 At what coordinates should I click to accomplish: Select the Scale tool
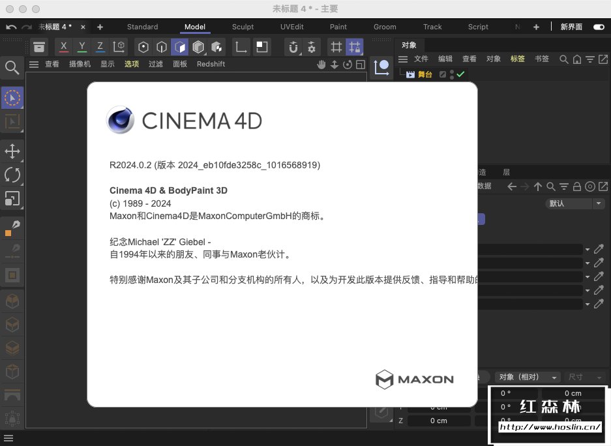click(x=12, y=198)
